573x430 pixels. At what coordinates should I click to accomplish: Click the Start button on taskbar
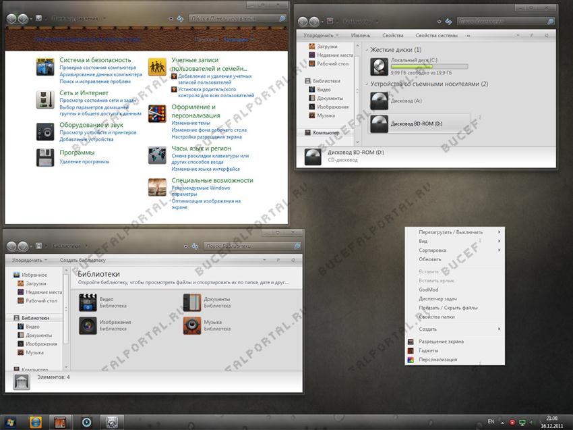coord(12,421)
